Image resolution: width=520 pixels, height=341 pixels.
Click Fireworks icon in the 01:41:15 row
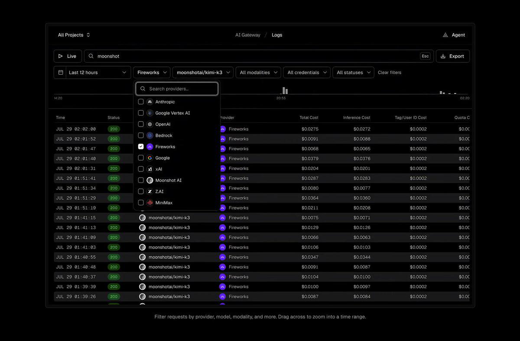coord(223,218)
